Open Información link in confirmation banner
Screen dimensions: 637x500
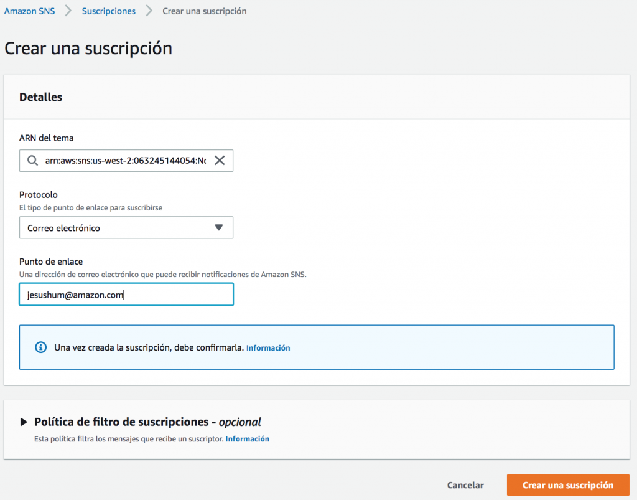coord(268,348)
